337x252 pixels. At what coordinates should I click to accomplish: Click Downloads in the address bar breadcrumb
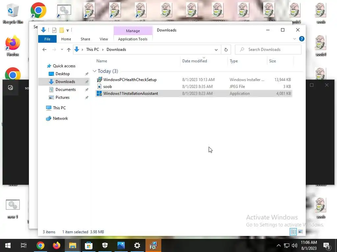116,50
